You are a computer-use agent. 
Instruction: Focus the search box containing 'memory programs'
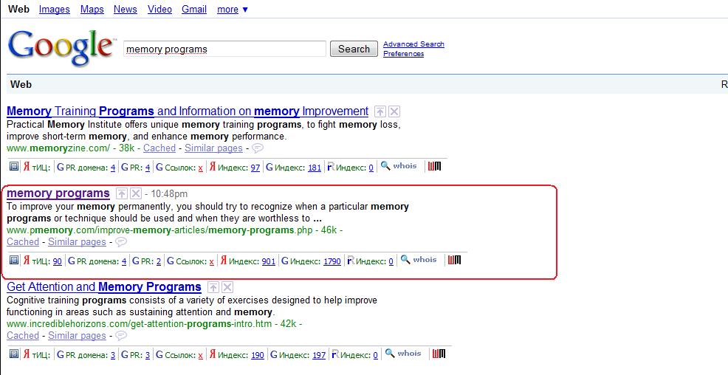point(224,49)
